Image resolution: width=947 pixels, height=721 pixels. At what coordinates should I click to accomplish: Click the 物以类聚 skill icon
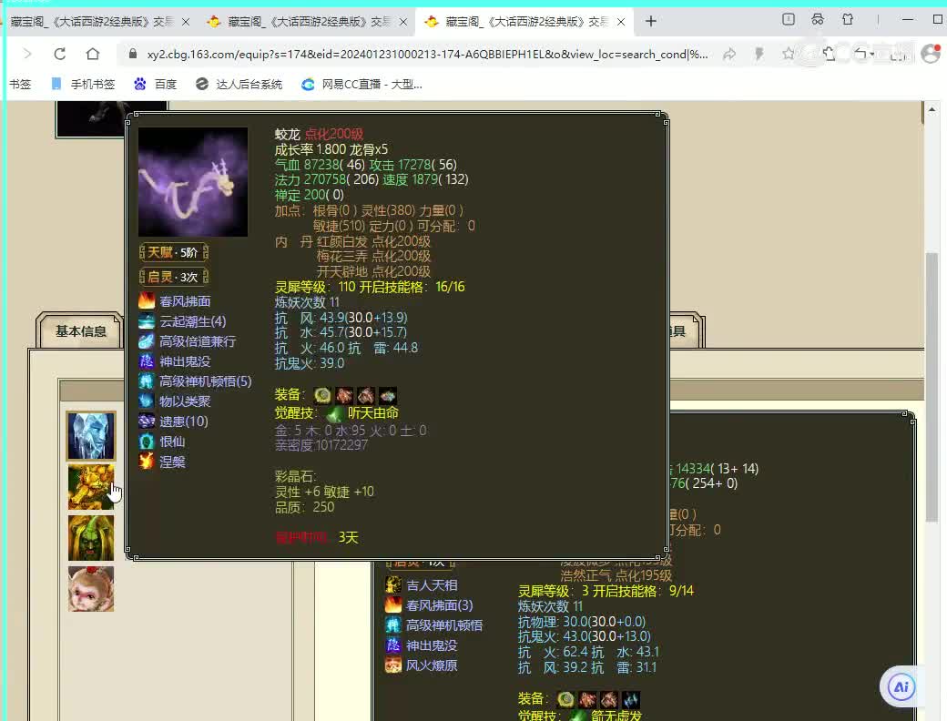(x=147, y=401)
